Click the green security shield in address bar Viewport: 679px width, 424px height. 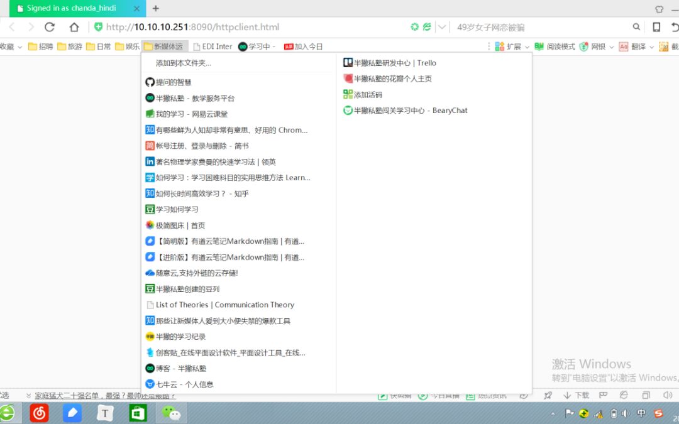click(98, 27)
